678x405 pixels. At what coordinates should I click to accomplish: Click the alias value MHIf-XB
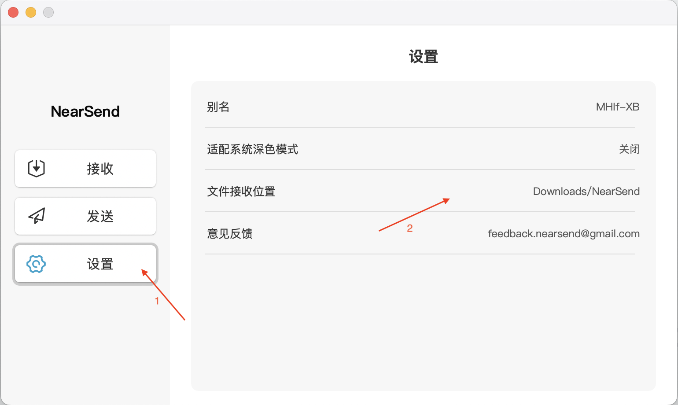point(617,107)
